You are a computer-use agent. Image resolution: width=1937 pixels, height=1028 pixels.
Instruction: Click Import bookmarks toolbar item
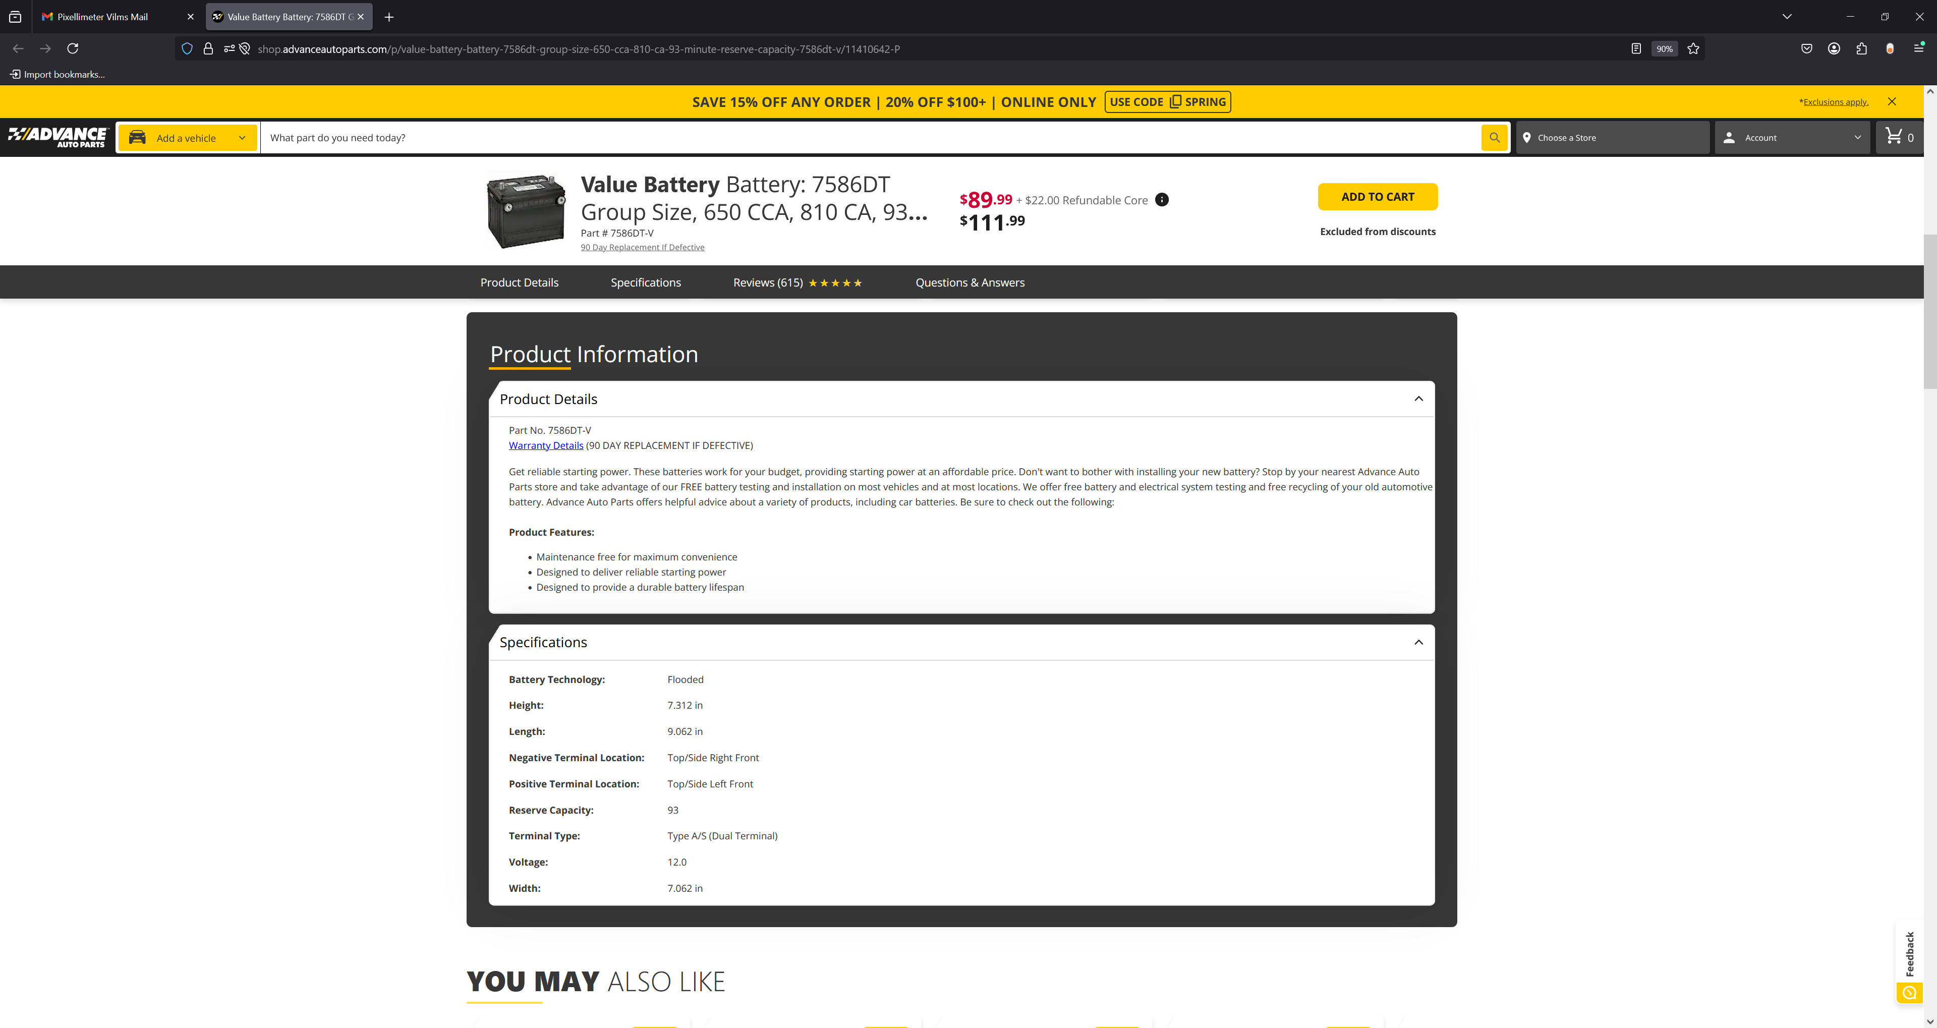[57, 75]
